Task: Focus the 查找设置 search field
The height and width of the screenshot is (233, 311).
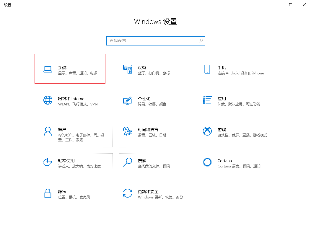Action: [155, 41]
